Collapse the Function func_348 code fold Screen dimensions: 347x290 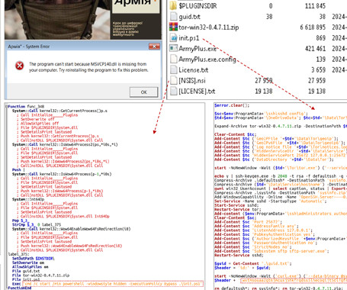click(7, 107)
